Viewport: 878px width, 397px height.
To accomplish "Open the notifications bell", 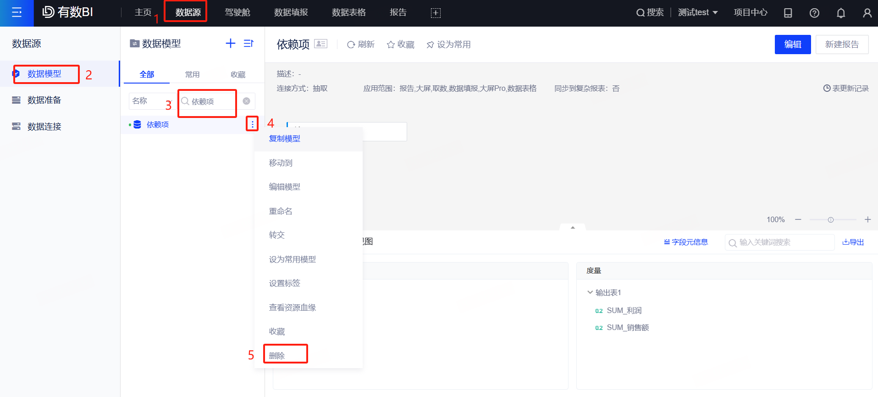I will (x=840, y=13).
